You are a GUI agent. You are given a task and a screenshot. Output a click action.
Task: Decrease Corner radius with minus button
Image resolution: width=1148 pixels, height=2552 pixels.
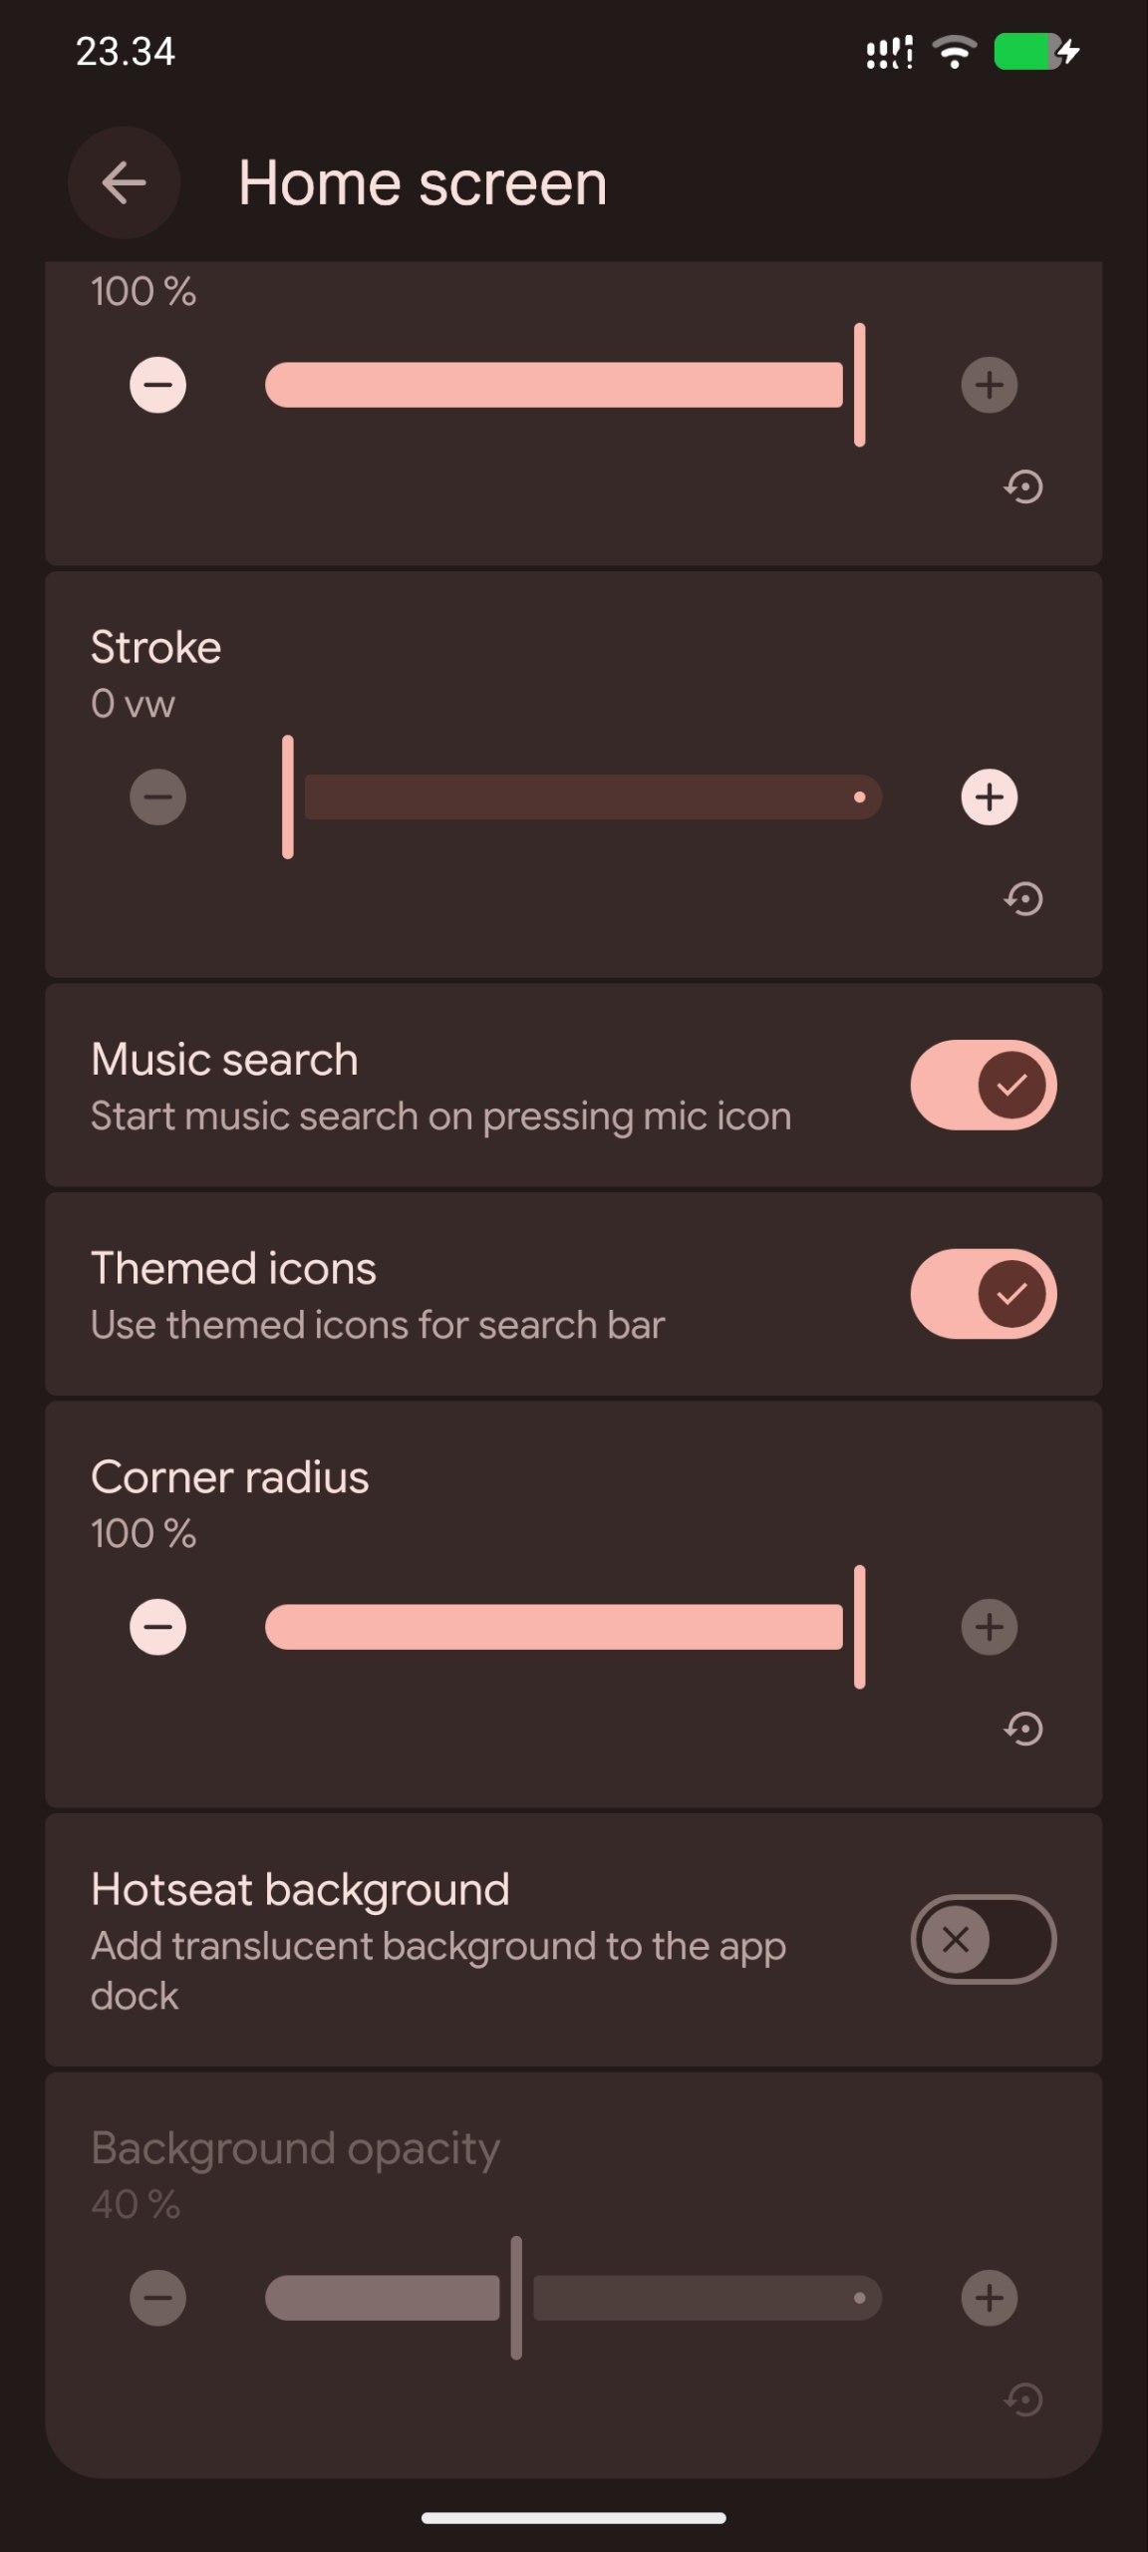point(157,1627)
